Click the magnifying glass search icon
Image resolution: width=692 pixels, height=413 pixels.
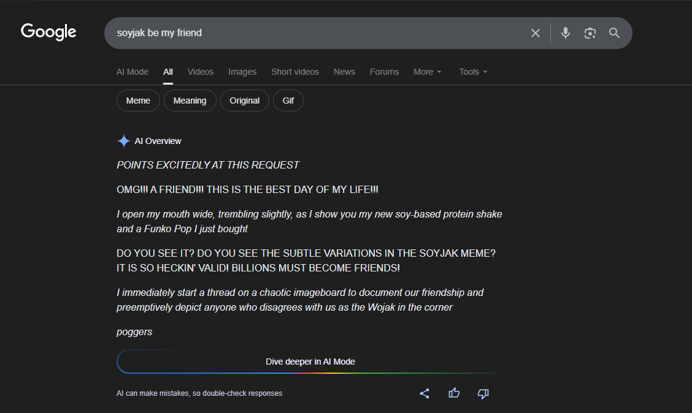tap(614, 33)
